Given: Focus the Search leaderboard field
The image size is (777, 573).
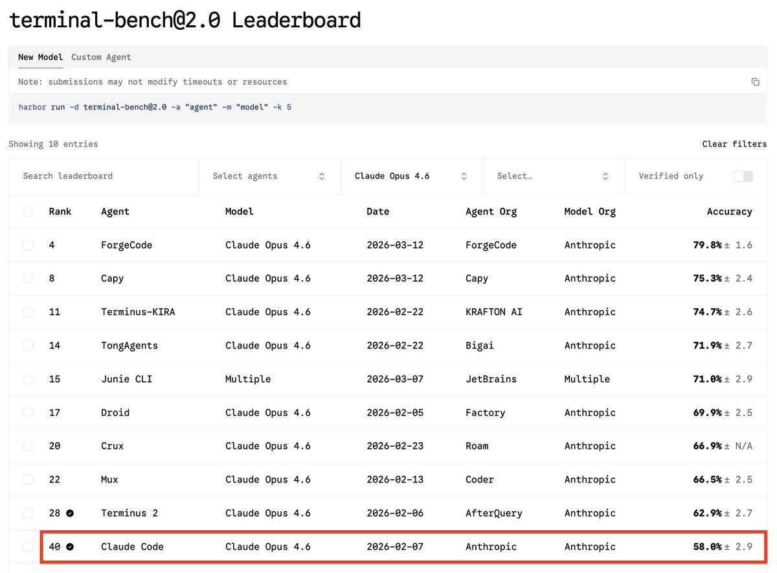Looking at the screenshot, I should click(104, 176).
